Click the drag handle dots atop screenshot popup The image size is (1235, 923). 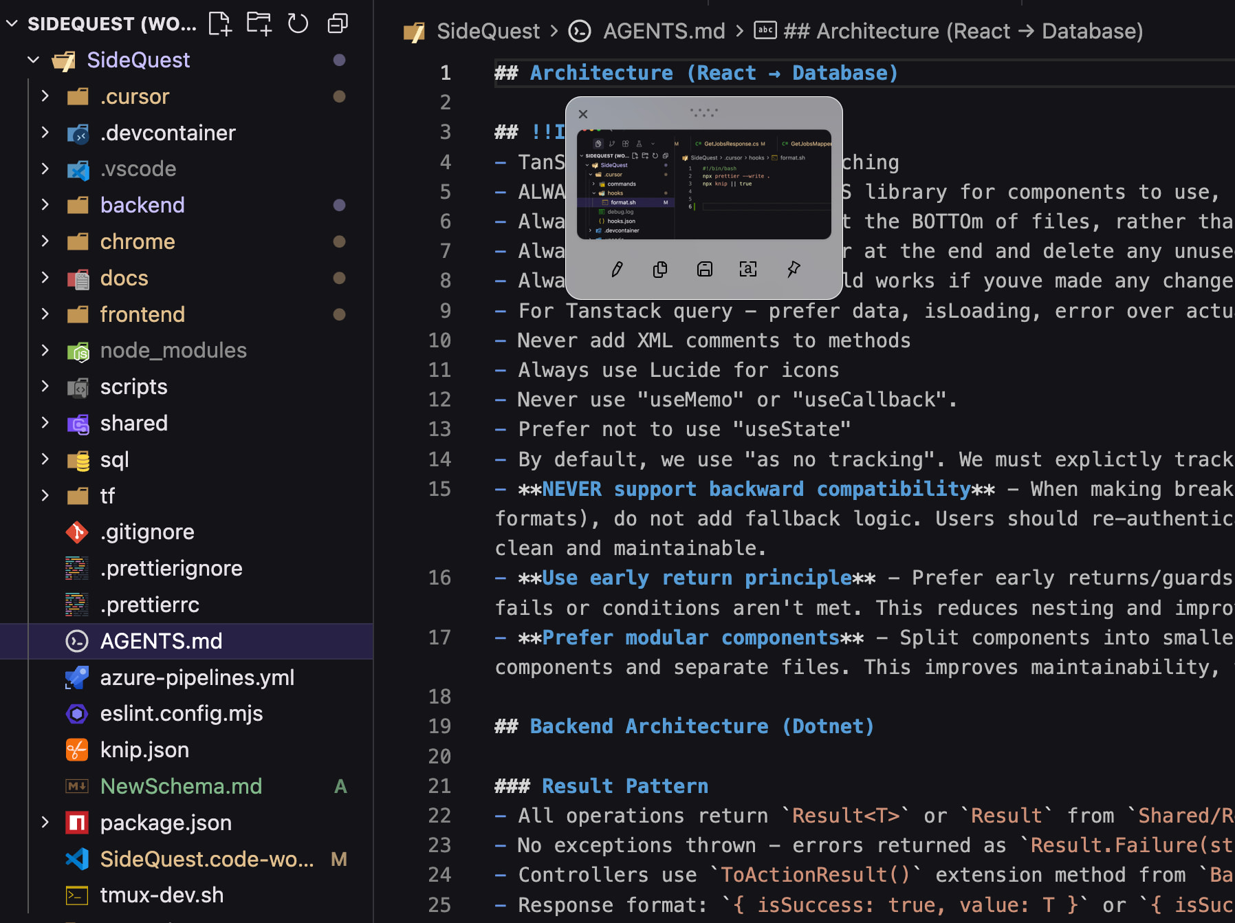click(x=704, y=111)
